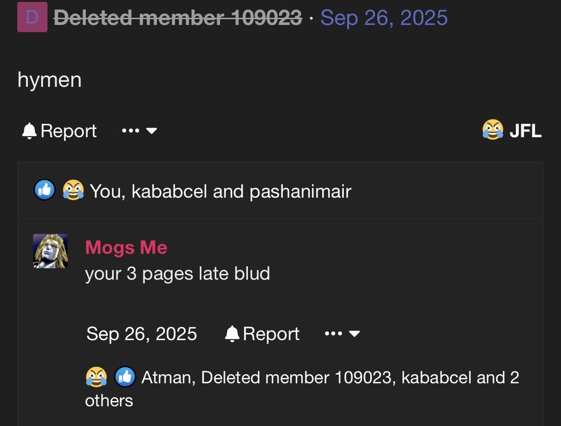Click the bell icon next to top Report

pyautogui.click(x=29, y=130)
